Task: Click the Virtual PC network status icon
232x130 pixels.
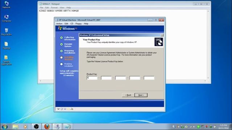Action: (72, 109)
